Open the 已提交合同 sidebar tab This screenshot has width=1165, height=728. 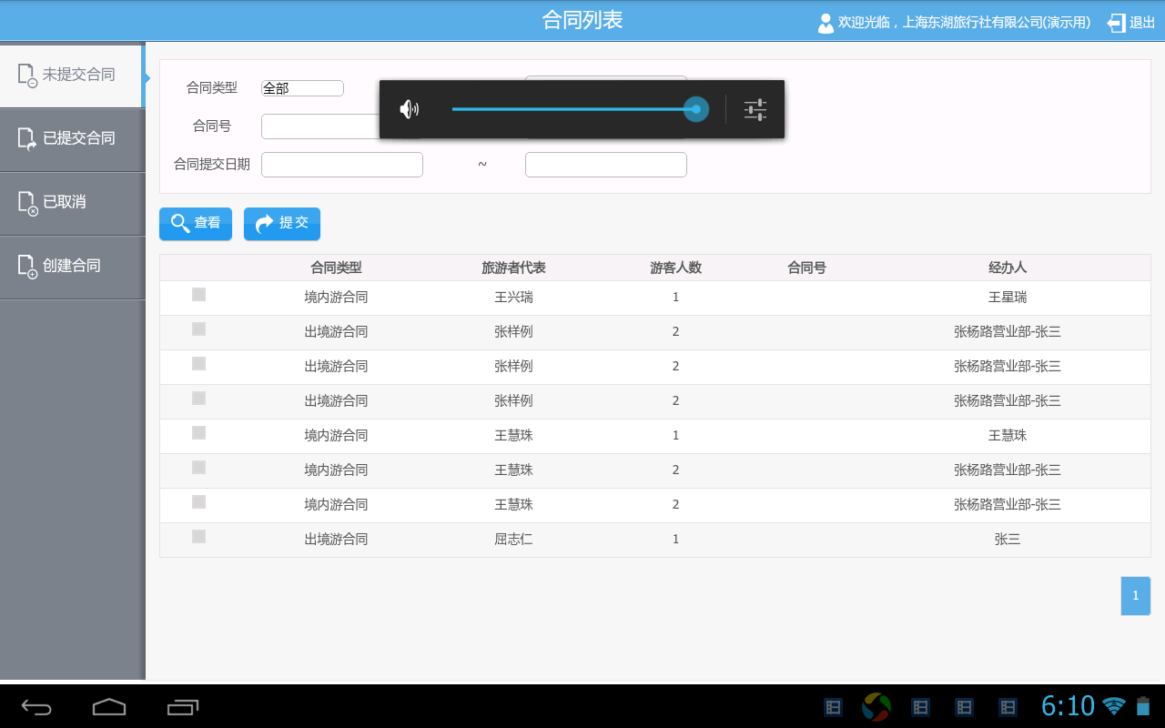coord(73,139)
